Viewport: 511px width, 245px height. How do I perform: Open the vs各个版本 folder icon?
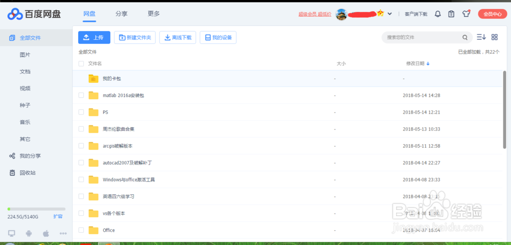pyautogui.click(x=94, y=213)
